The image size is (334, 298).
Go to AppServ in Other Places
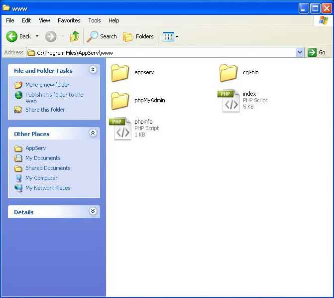click(x=35, y=148)
